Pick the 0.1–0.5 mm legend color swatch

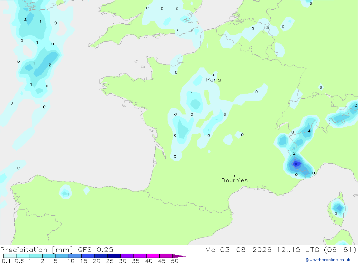[10, 256]
